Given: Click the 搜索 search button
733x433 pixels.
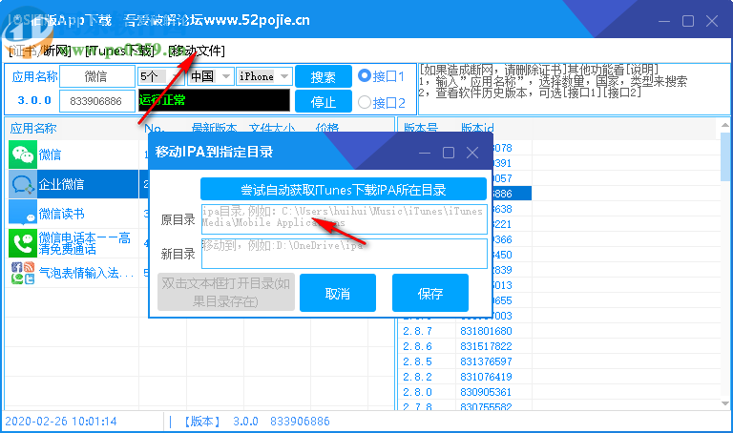Looking at the screenshot, I should coord(324,76).
